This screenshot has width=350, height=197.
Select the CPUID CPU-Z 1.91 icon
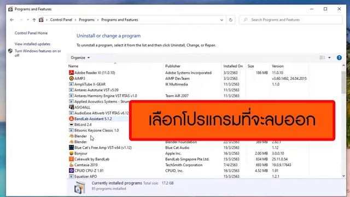point(71,170)
